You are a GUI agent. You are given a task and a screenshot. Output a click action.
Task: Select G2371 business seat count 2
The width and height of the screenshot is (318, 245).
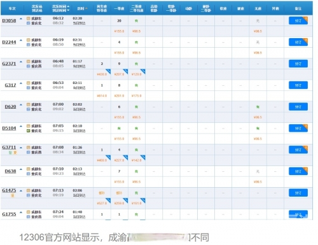pos(102,64)
